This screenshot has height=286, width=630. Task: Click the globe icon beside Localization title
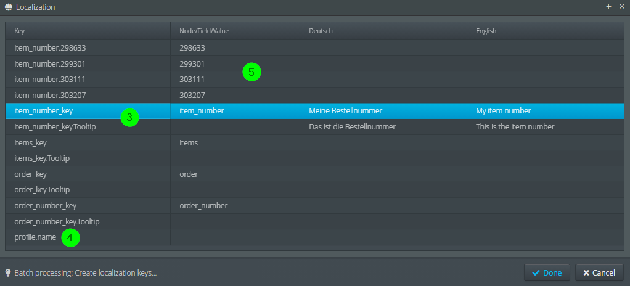(8, 7)
